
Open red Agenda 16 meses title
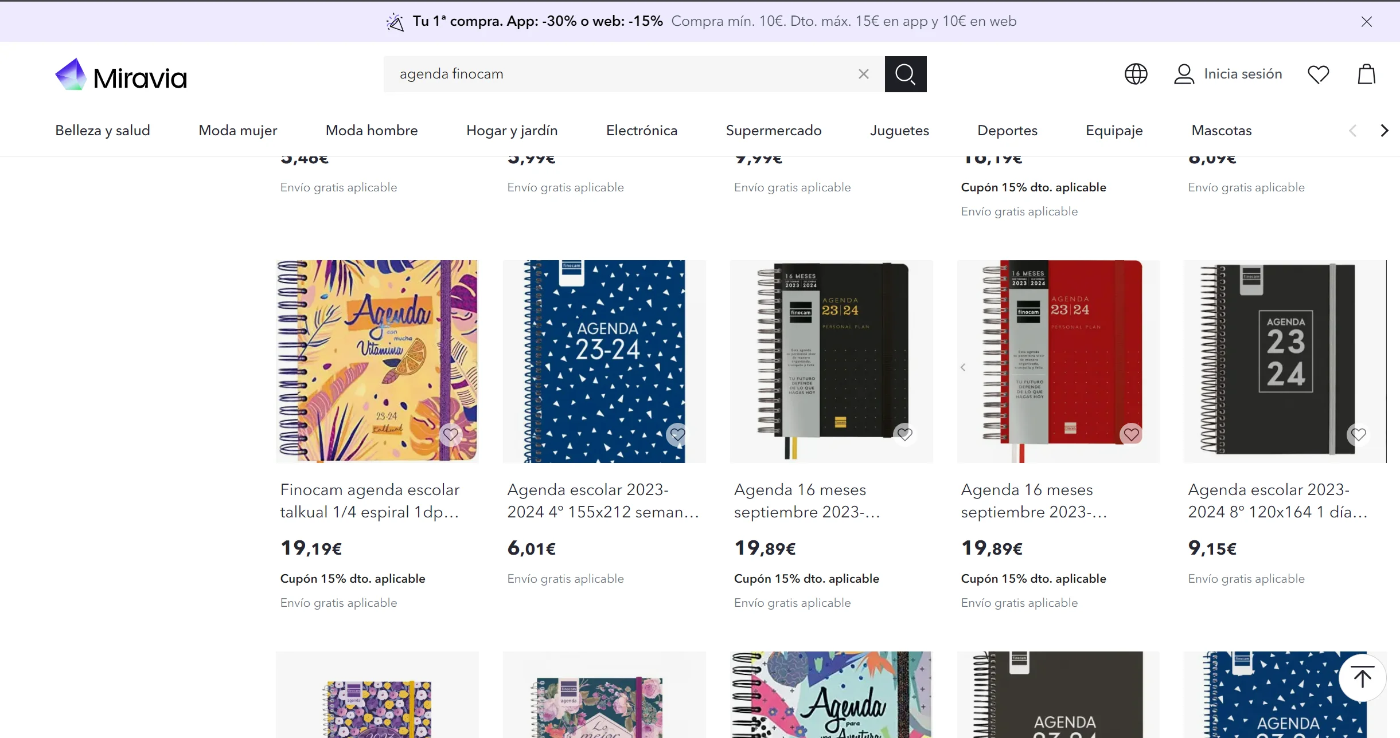click(x=1034, y=501)
